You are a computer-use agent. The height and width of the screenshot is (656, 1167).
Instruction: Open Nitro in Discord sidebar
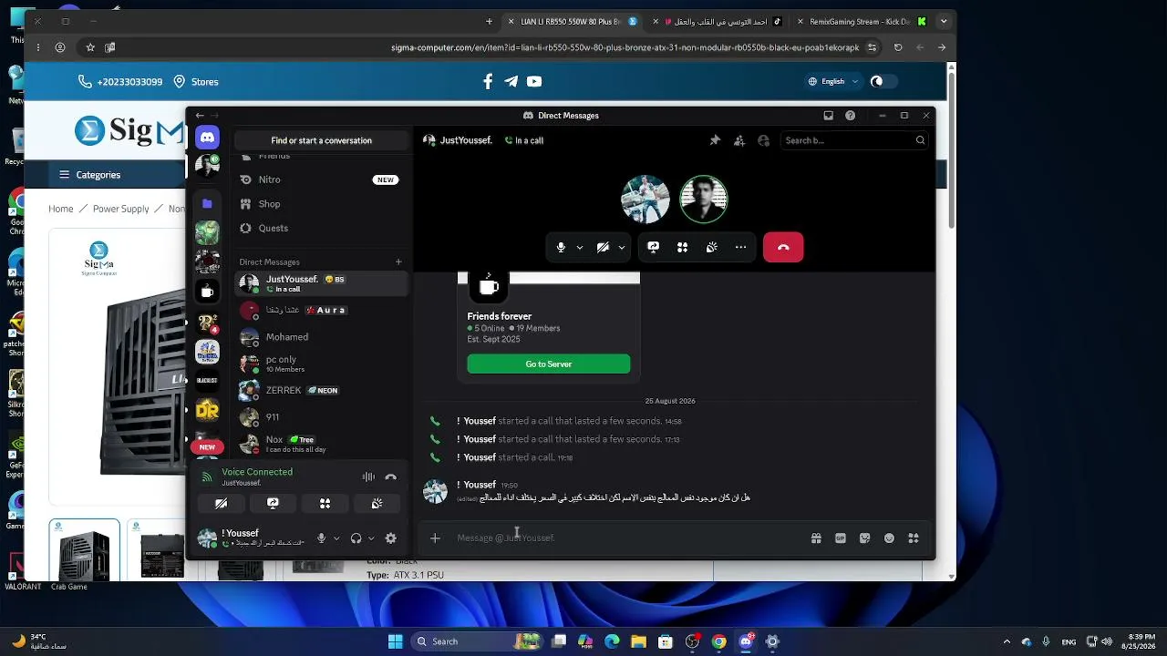(x=319, y=179)
